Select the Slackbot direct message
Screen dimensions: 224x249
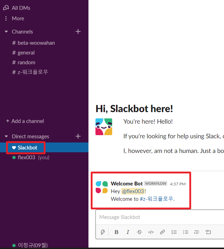coord(44,147)
